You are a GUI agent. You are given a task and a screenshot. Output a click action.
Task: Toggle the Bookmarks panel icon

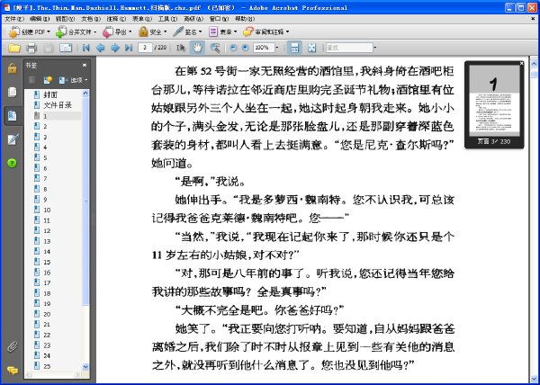click(13, 116)
